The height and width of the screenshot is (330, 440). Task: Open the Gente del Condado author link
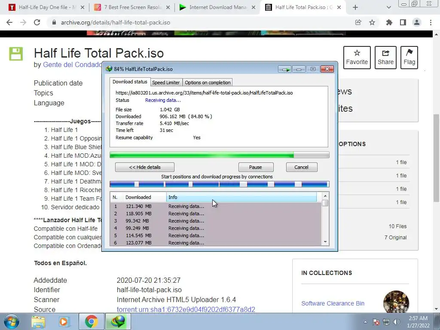click(x=72, y=65)
